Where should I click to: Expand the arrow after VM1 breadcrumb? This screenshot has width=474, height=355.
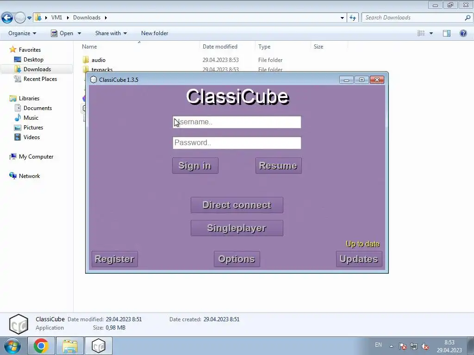coord(68,18)
